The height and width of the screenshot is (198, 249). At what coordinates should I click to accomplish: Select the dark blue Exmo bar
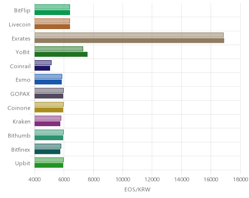48,82
